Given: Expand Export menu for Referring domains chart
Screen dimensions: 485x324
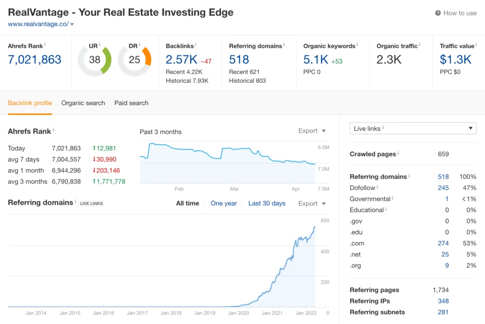Looking at the screenshot, I should tap(312, 204).
